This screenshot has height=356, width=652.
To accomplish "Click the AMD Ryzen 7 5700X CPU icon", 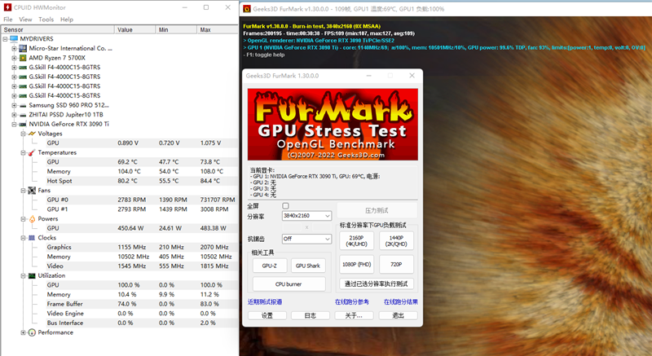I will (x=23, y=58).
